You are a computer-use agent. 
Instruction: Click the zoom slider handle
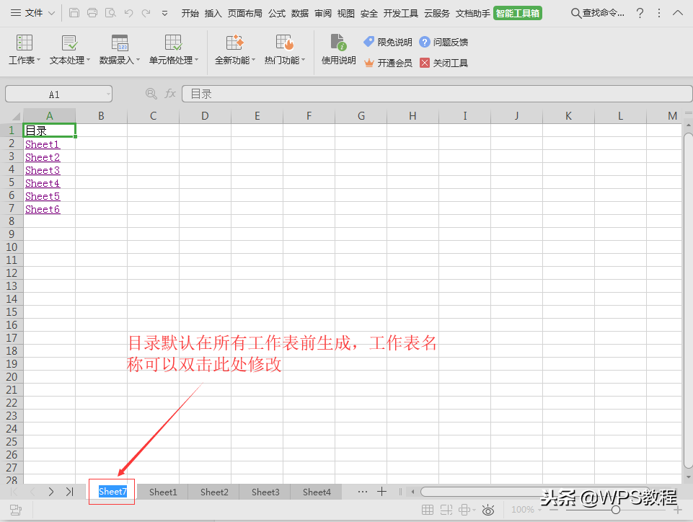coord(615,510)
